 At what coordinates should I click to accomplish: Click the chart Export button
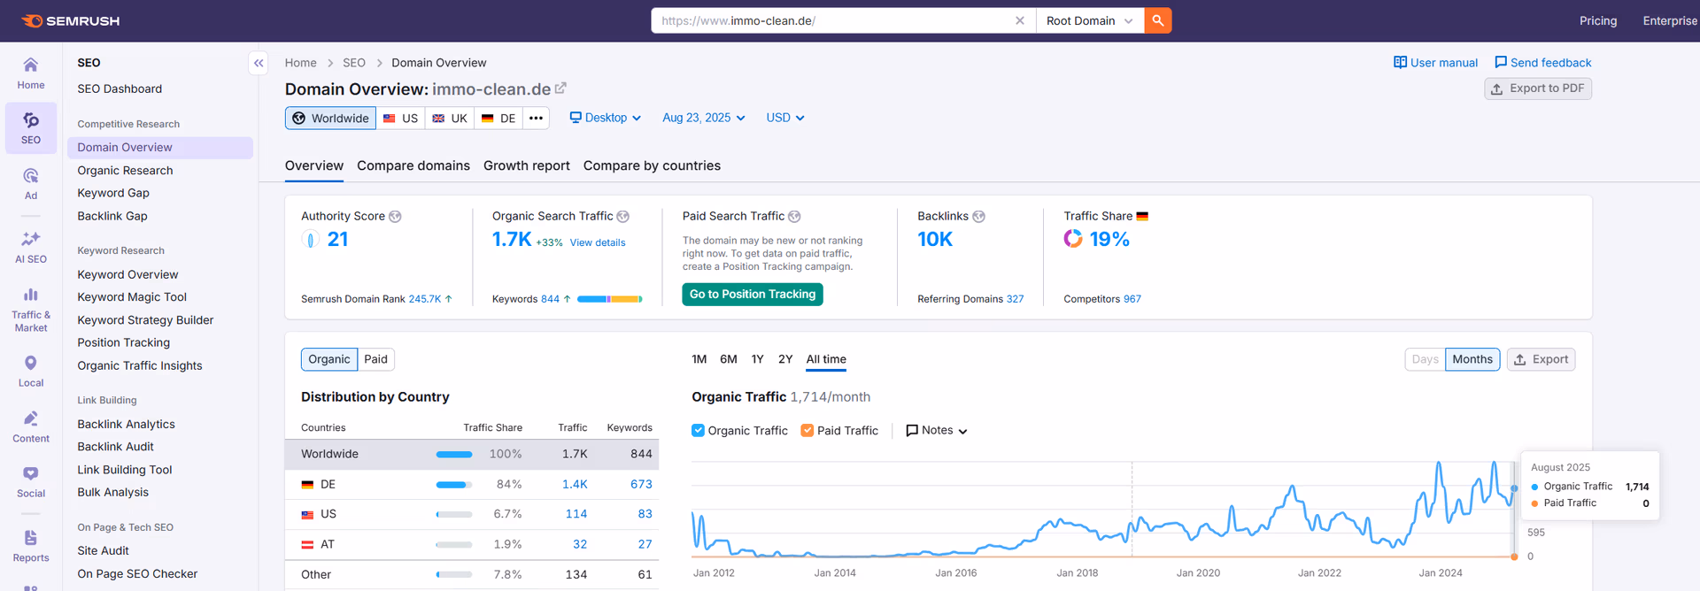click(1541, 359)
